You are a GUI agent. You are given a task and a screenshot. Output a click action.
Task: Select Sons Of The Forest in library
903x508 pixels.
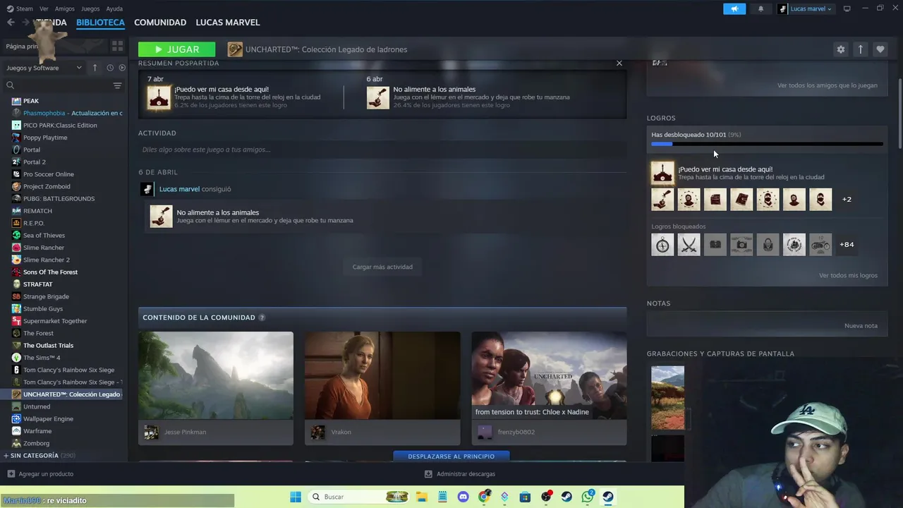point(50,272)
